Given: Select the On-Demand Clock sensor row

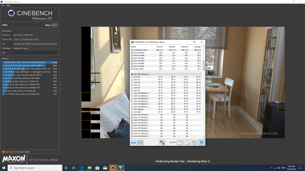Looking at the screenshot, I should (x=166, y=50).
